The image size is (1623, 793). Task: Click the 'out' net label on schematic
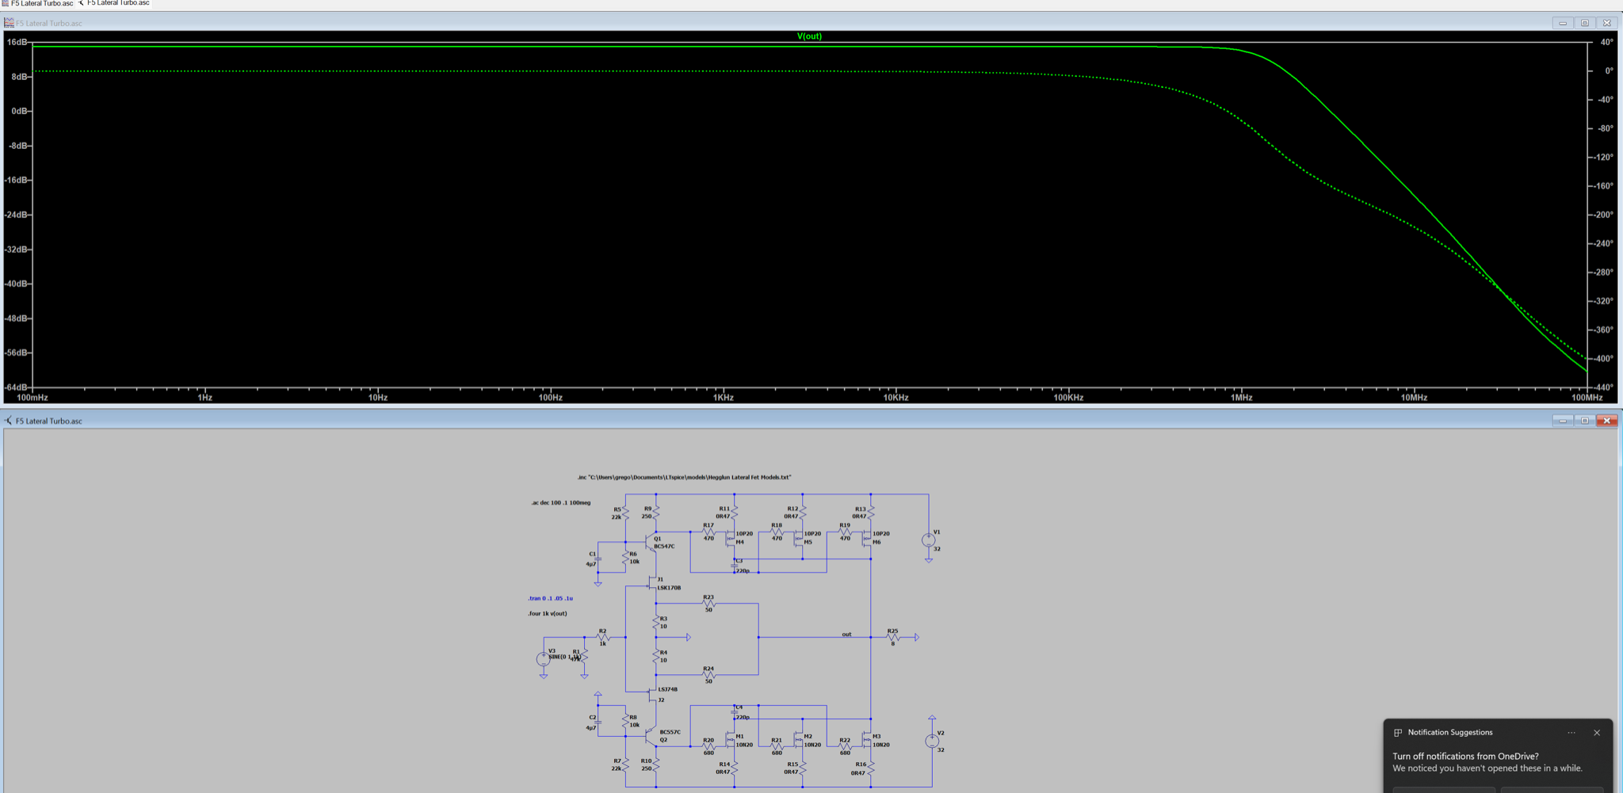coord(846,634)
